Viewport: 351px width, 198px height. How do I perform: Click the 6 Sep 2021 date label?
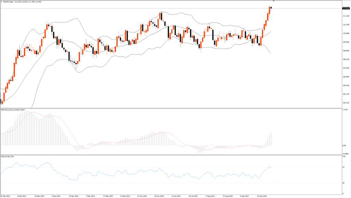(x=244, y=196)
